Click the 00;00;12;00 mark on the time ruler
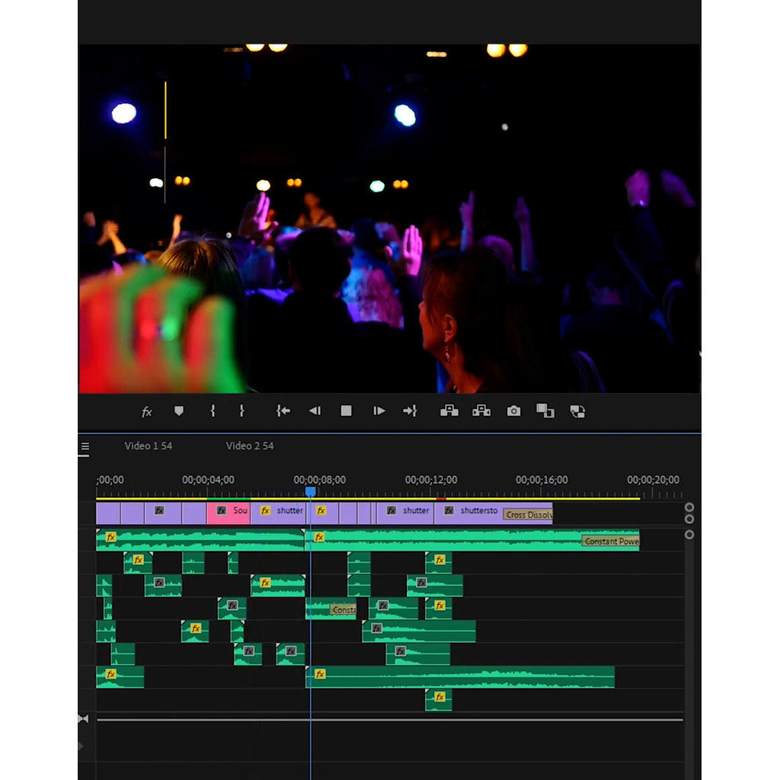The image size is (780, 780). [x=431, y=480]
